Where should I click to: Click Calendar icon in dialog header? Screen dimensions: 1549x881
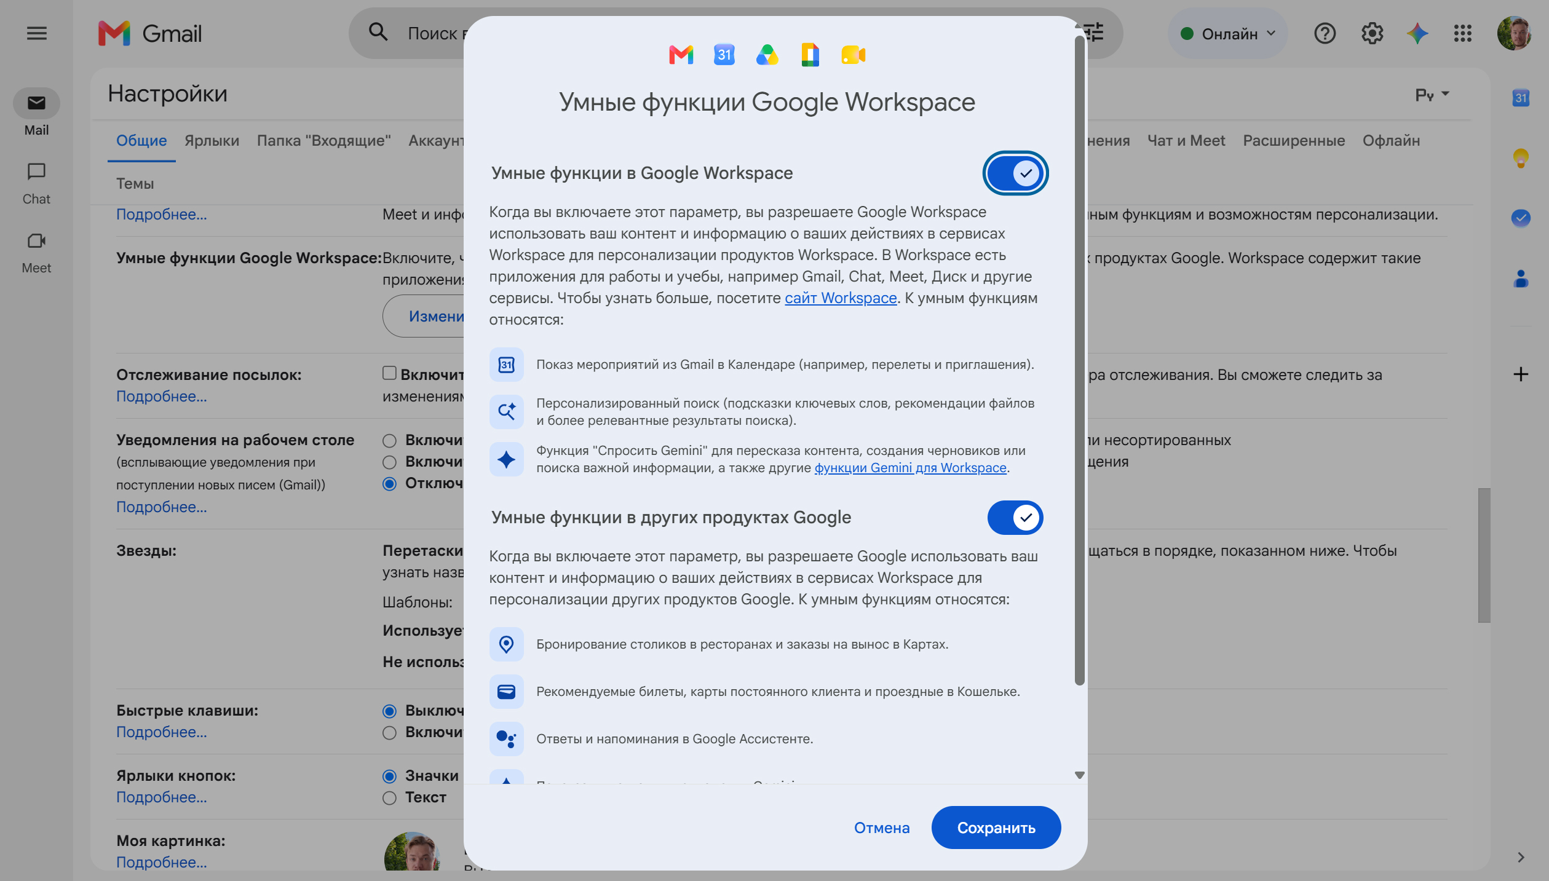point(724,55)
